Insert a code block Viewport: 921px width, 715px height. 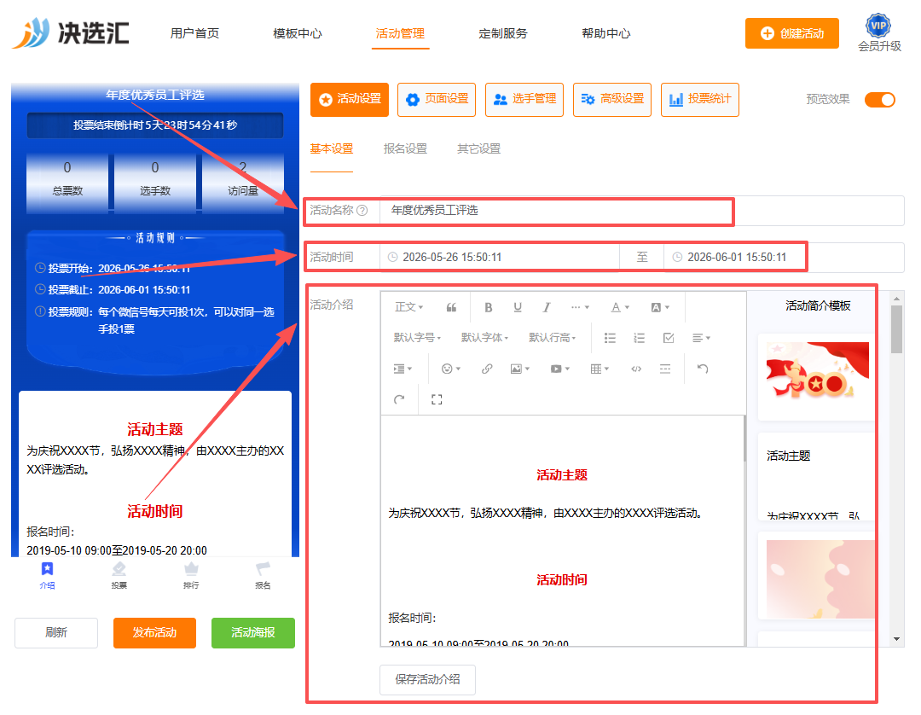636,369
